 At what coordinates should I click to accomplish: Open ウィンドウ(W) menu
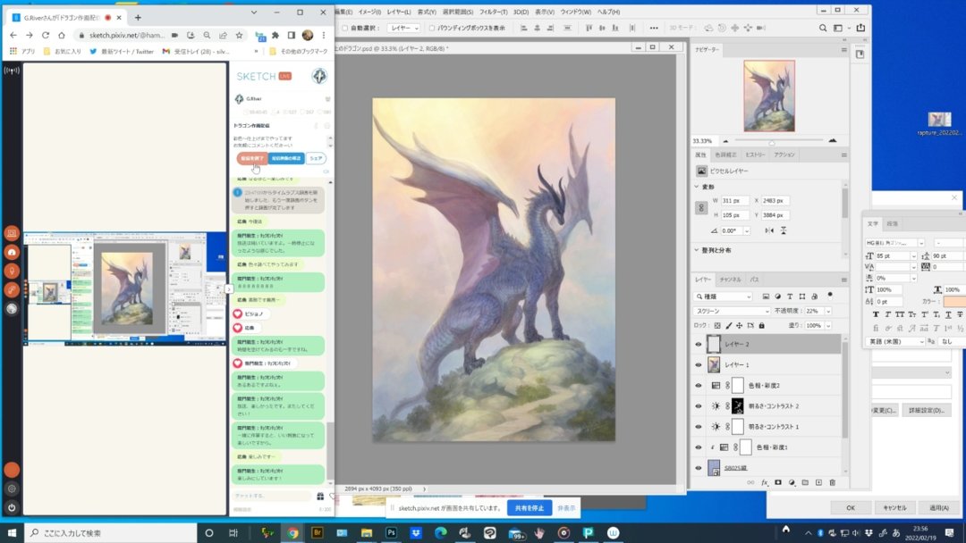click(x=575, y=12)
